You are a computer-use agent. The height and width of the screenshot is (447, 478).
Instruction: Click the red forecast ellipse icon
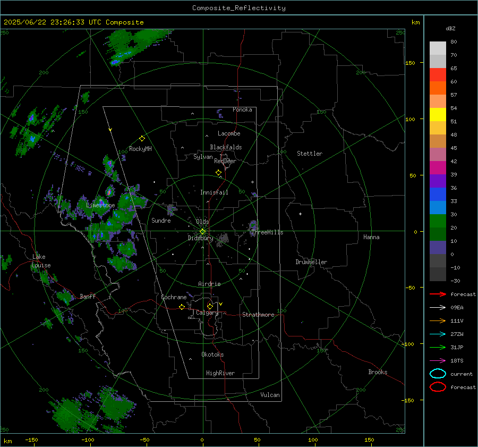tap(438, 387)
